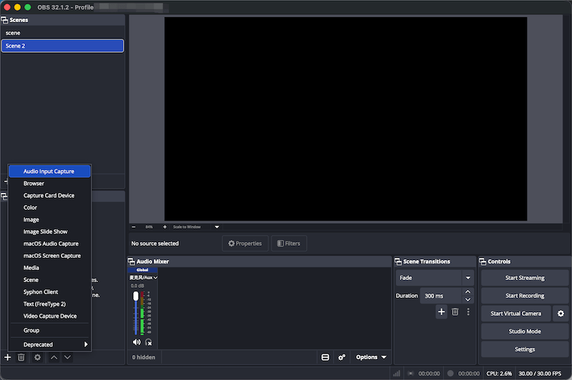
Task: Add a transition with the plus icon
Action: coord(441,312)
